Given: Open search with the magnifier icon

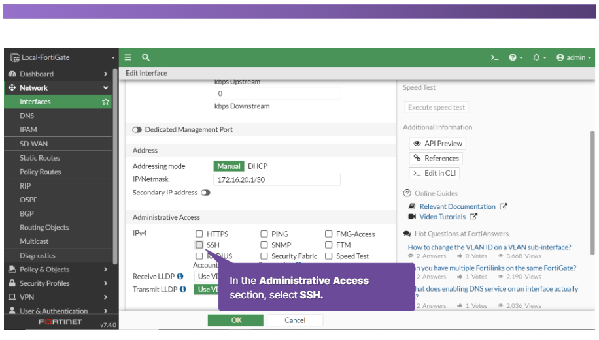Looking at the screenshot, I should (146, 57).
